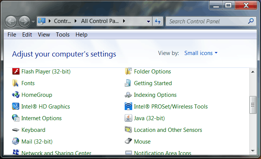This screenshot has width=261, height=159.
Task: Minimize the Control Panel window
Action: click(x=216, y=6)
